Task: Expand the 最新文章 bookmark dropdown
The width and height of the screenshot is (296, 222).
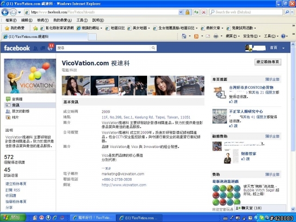Action: (x=222, y=28)
